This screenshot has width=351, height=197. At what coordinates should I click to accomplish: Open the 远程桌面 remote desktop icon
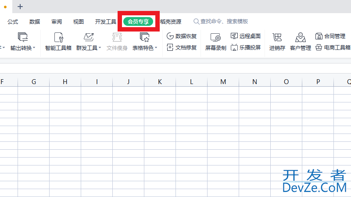coord(234,36)
